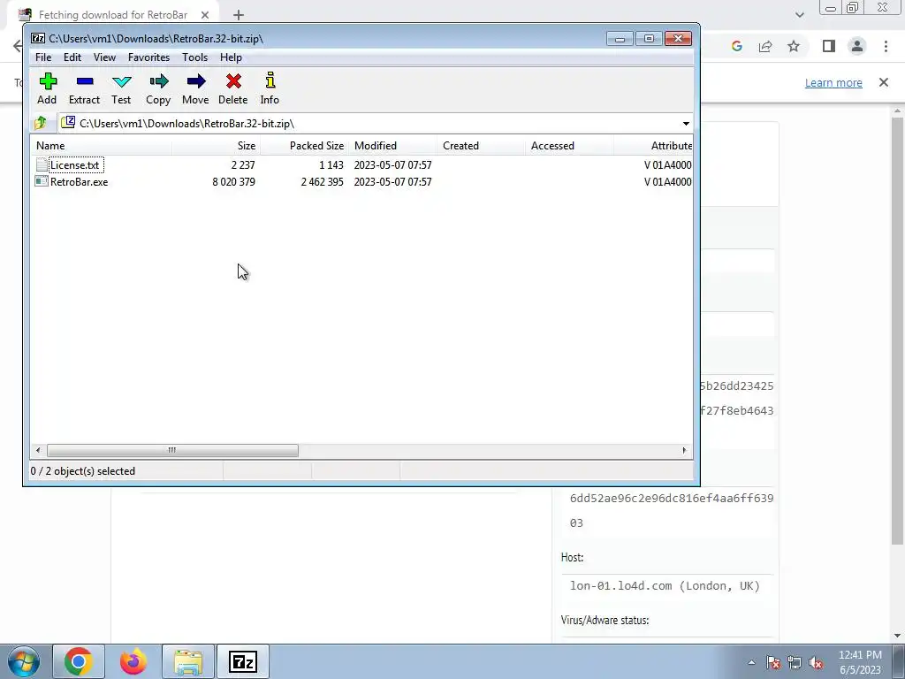The width and height of the screenshot is (905, 679).
Task: Click the lon-01.lo4d.com host text
Action: [x=665, y=586]
